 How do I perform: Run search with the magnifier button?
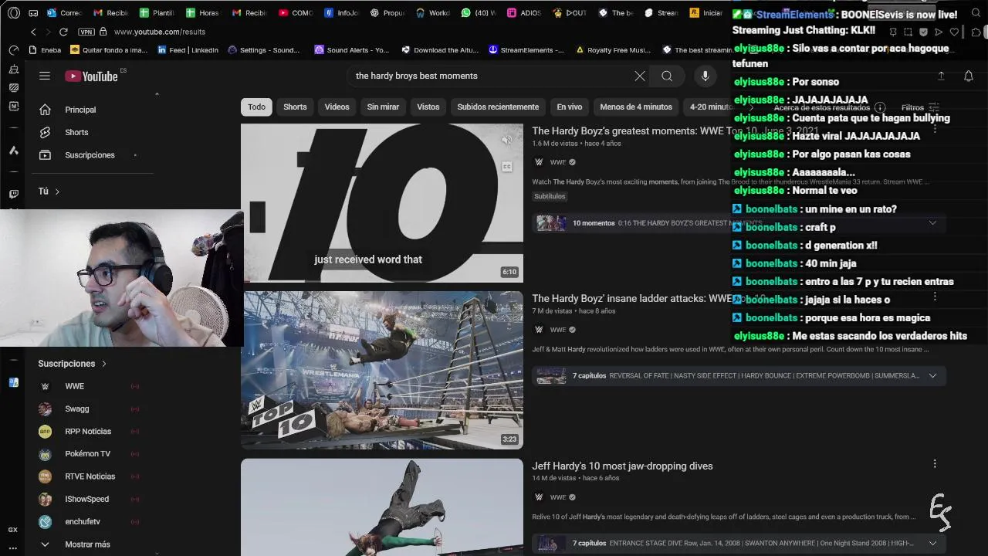pyautogui.click(x=667, y=76)
